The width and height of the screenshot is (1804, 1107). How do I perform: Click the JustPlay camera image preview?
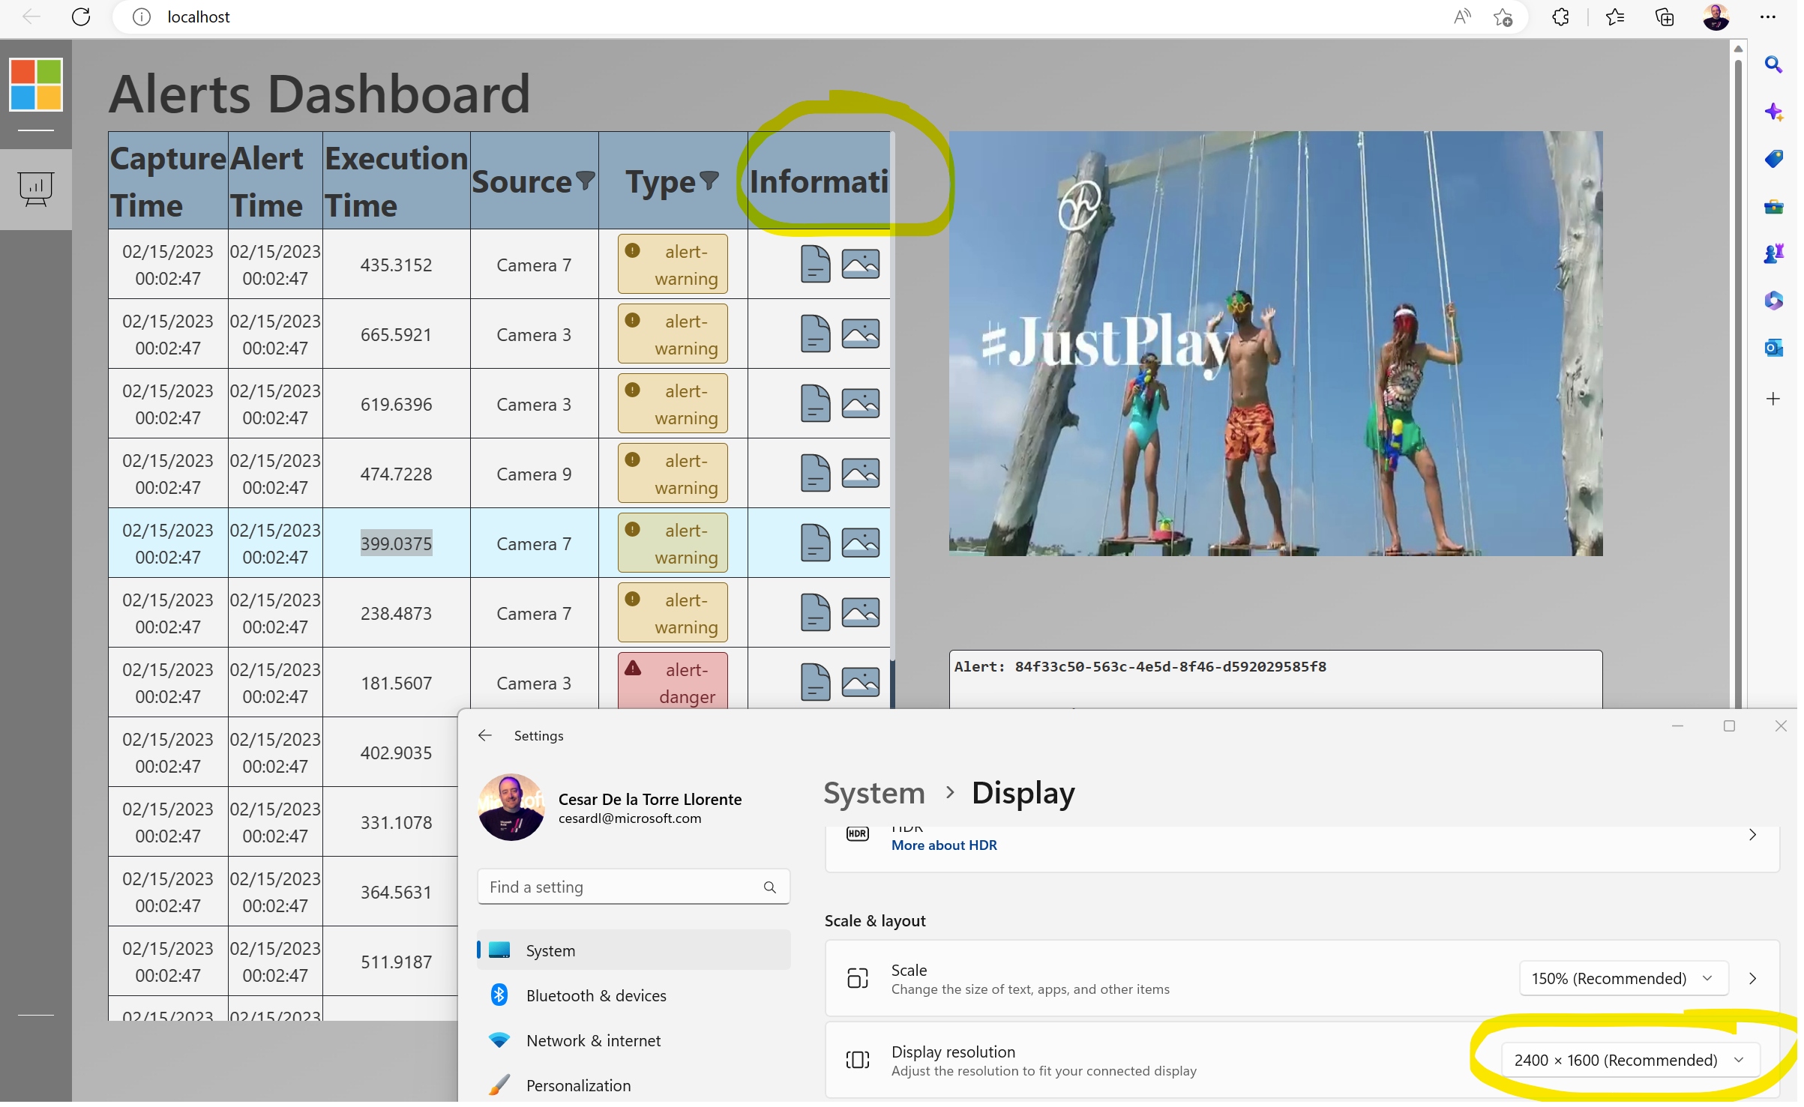1275,343
